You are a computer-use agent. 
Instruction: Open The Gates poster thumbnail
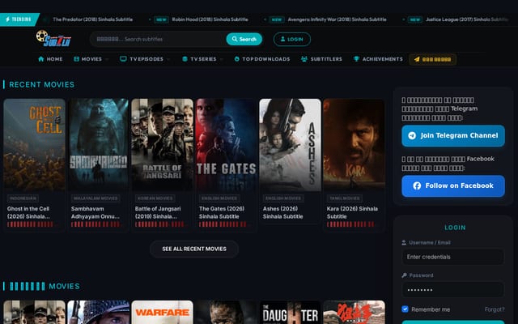coord(227,144)
